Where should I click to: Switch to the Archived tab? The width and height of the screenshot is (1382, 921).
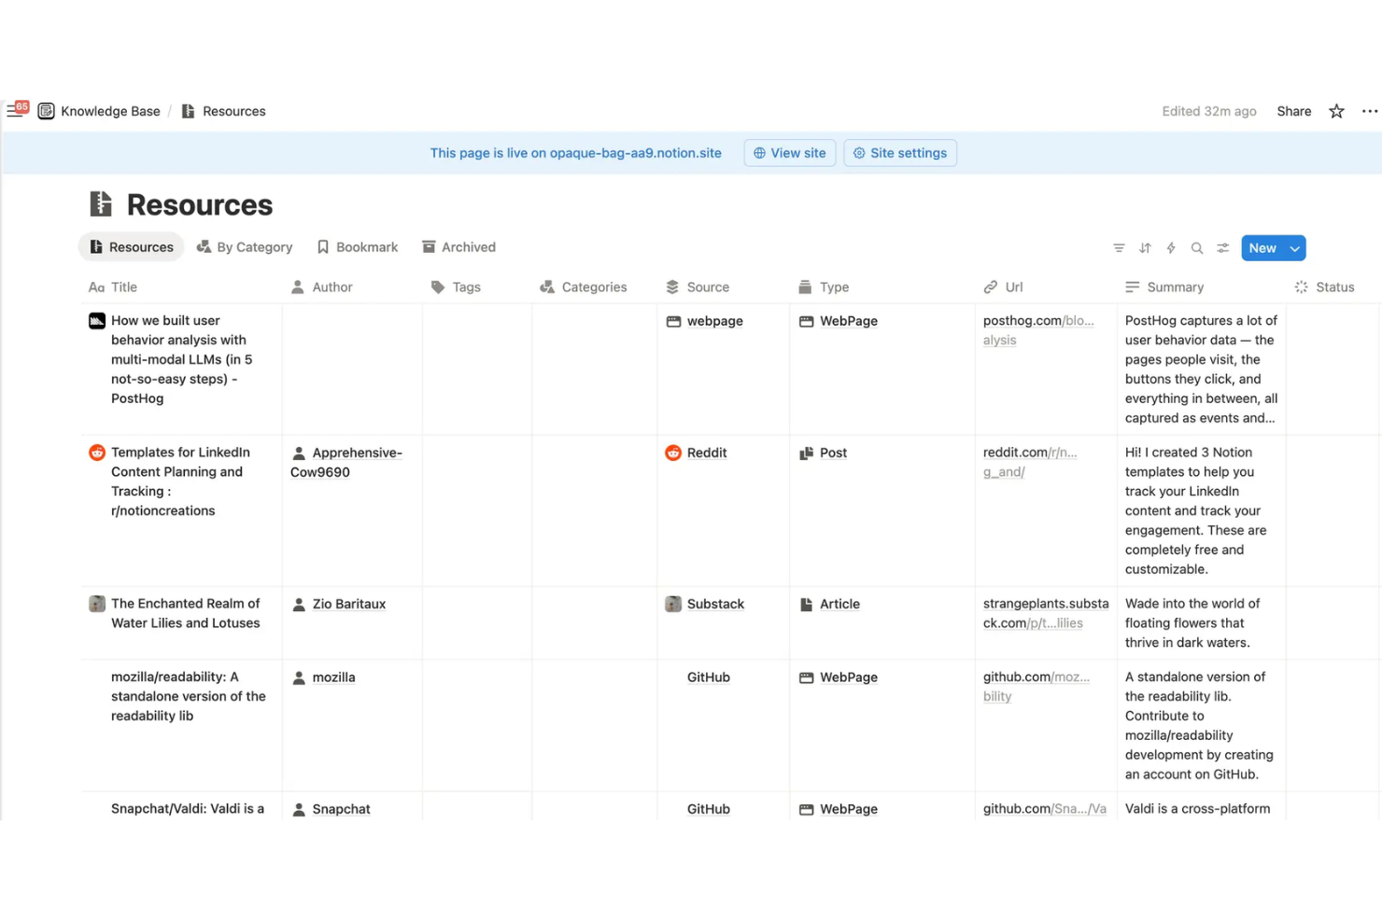coord(458,247)
